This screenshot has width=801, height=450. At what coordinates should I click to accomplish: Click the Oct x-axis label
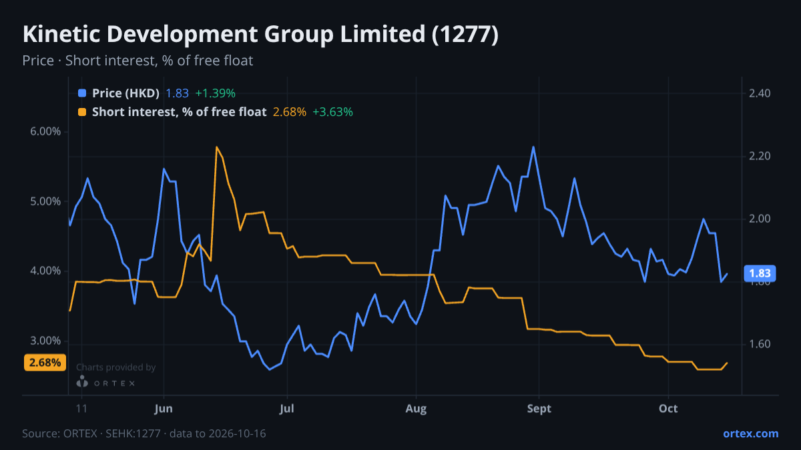pyautogui.click(x=668, y=409)
